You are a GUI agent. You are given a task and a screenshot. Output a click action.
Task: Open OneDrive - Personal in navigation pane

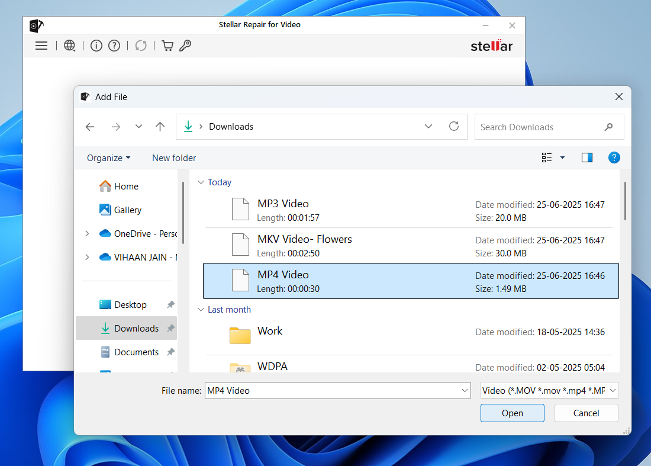pyautogui.click(x=146, y=234)
